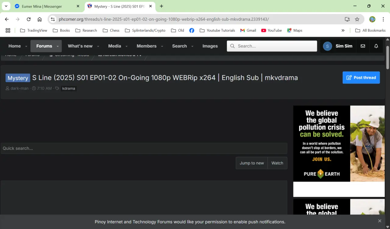The width and height of the screenshot is (390, 229).
Task: Open the YouTube bookmark
Action: 271,30
